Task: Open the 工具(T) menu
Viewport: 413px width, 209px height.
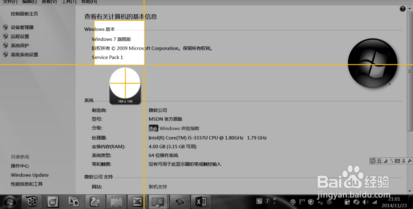Action: [69, 2]
